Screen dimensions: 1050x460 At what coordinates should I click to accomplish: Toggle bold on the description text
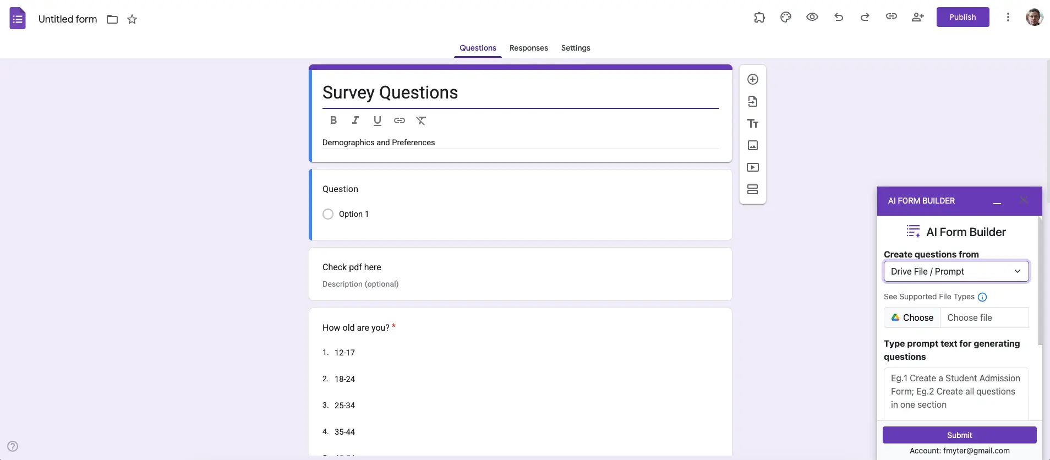tap(333, 121)
